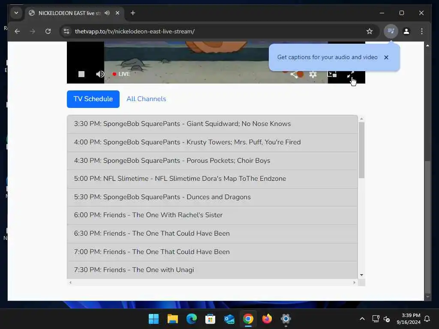
Task: Switch to the All Channels tab
Action: (x=147, y=99)
